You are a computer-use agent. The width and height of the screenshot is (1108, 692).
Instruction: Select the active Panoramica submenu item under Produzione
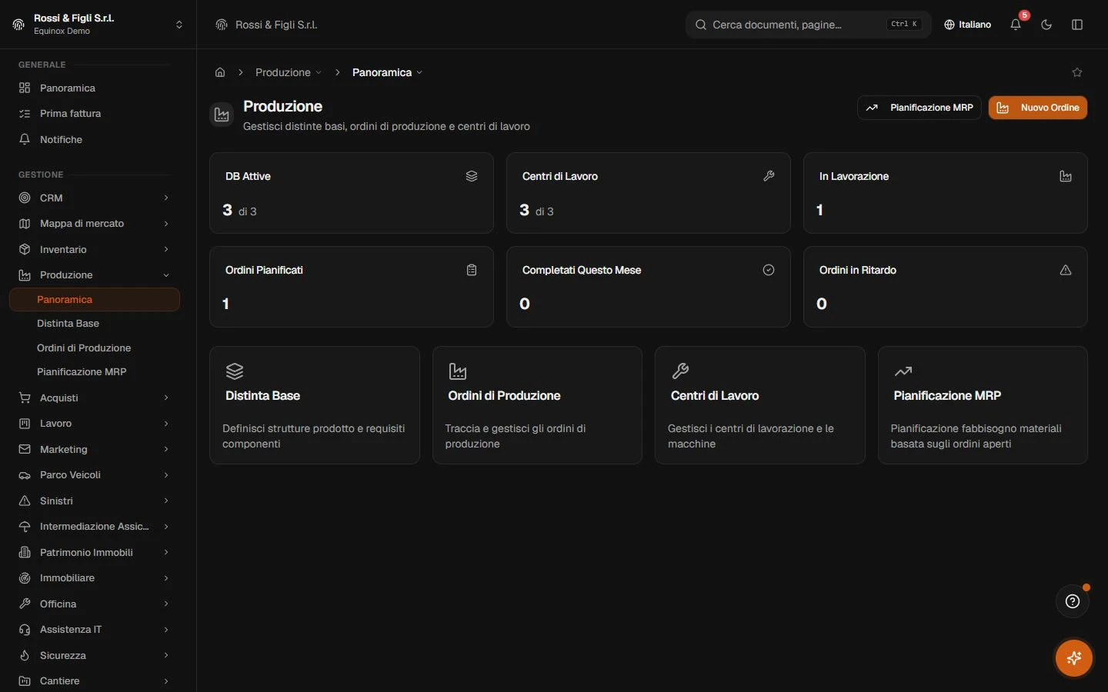pos(95,300)
